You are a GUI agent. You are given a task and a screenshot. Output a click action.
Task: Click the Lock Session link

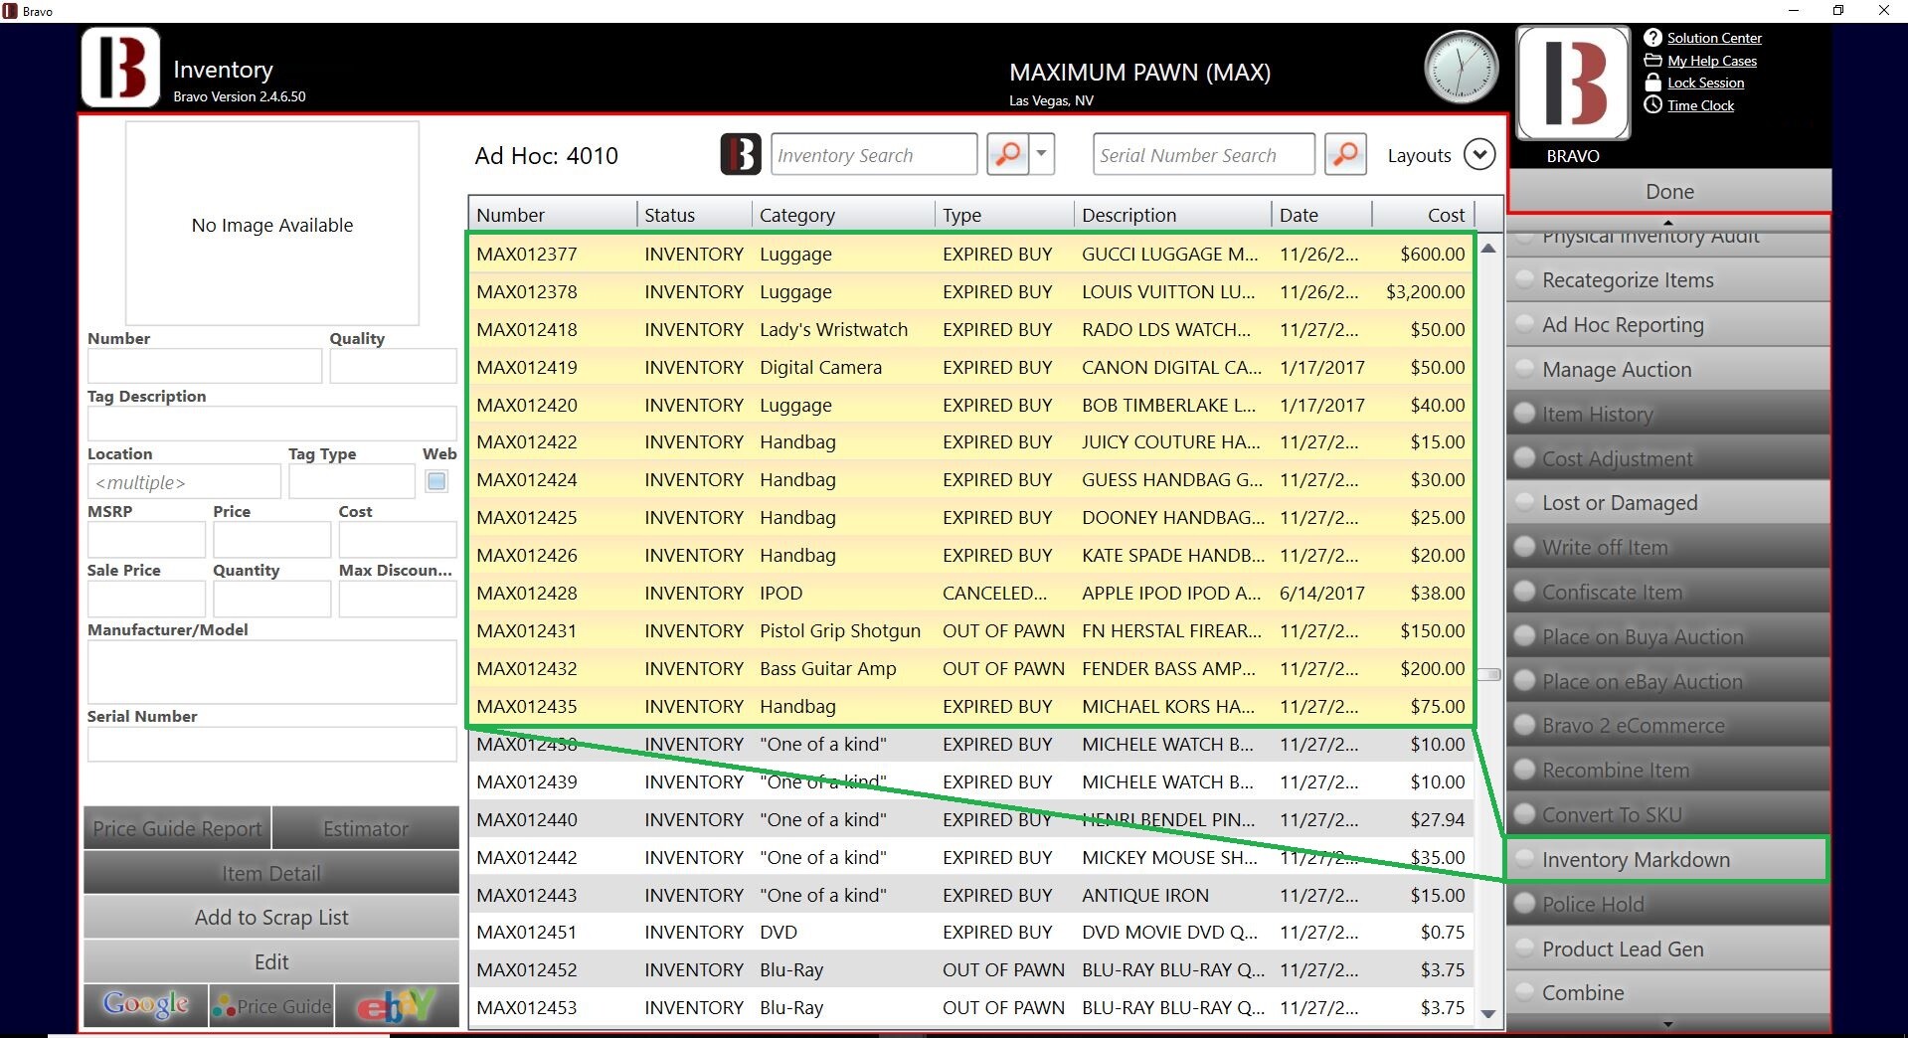click(x=1705, y=83)
